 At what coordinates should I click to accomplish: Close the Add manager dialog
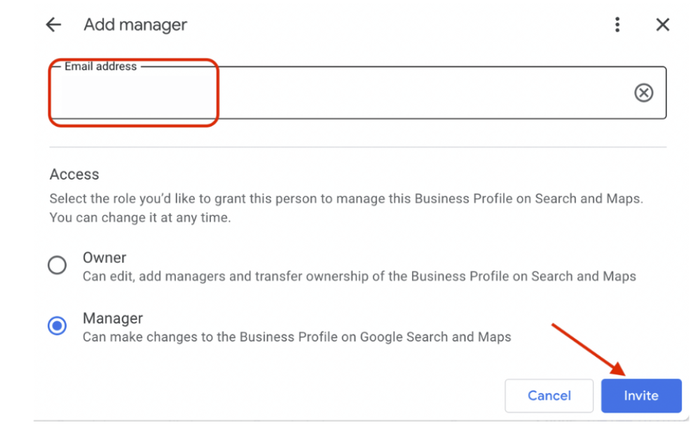coord(662,25)
